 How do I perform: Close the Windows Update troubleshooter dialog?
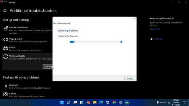134,19
